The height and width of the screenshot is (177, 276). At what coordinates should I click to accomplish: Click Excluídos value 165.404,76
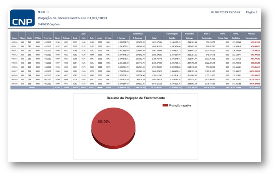(x=237, y=63)
